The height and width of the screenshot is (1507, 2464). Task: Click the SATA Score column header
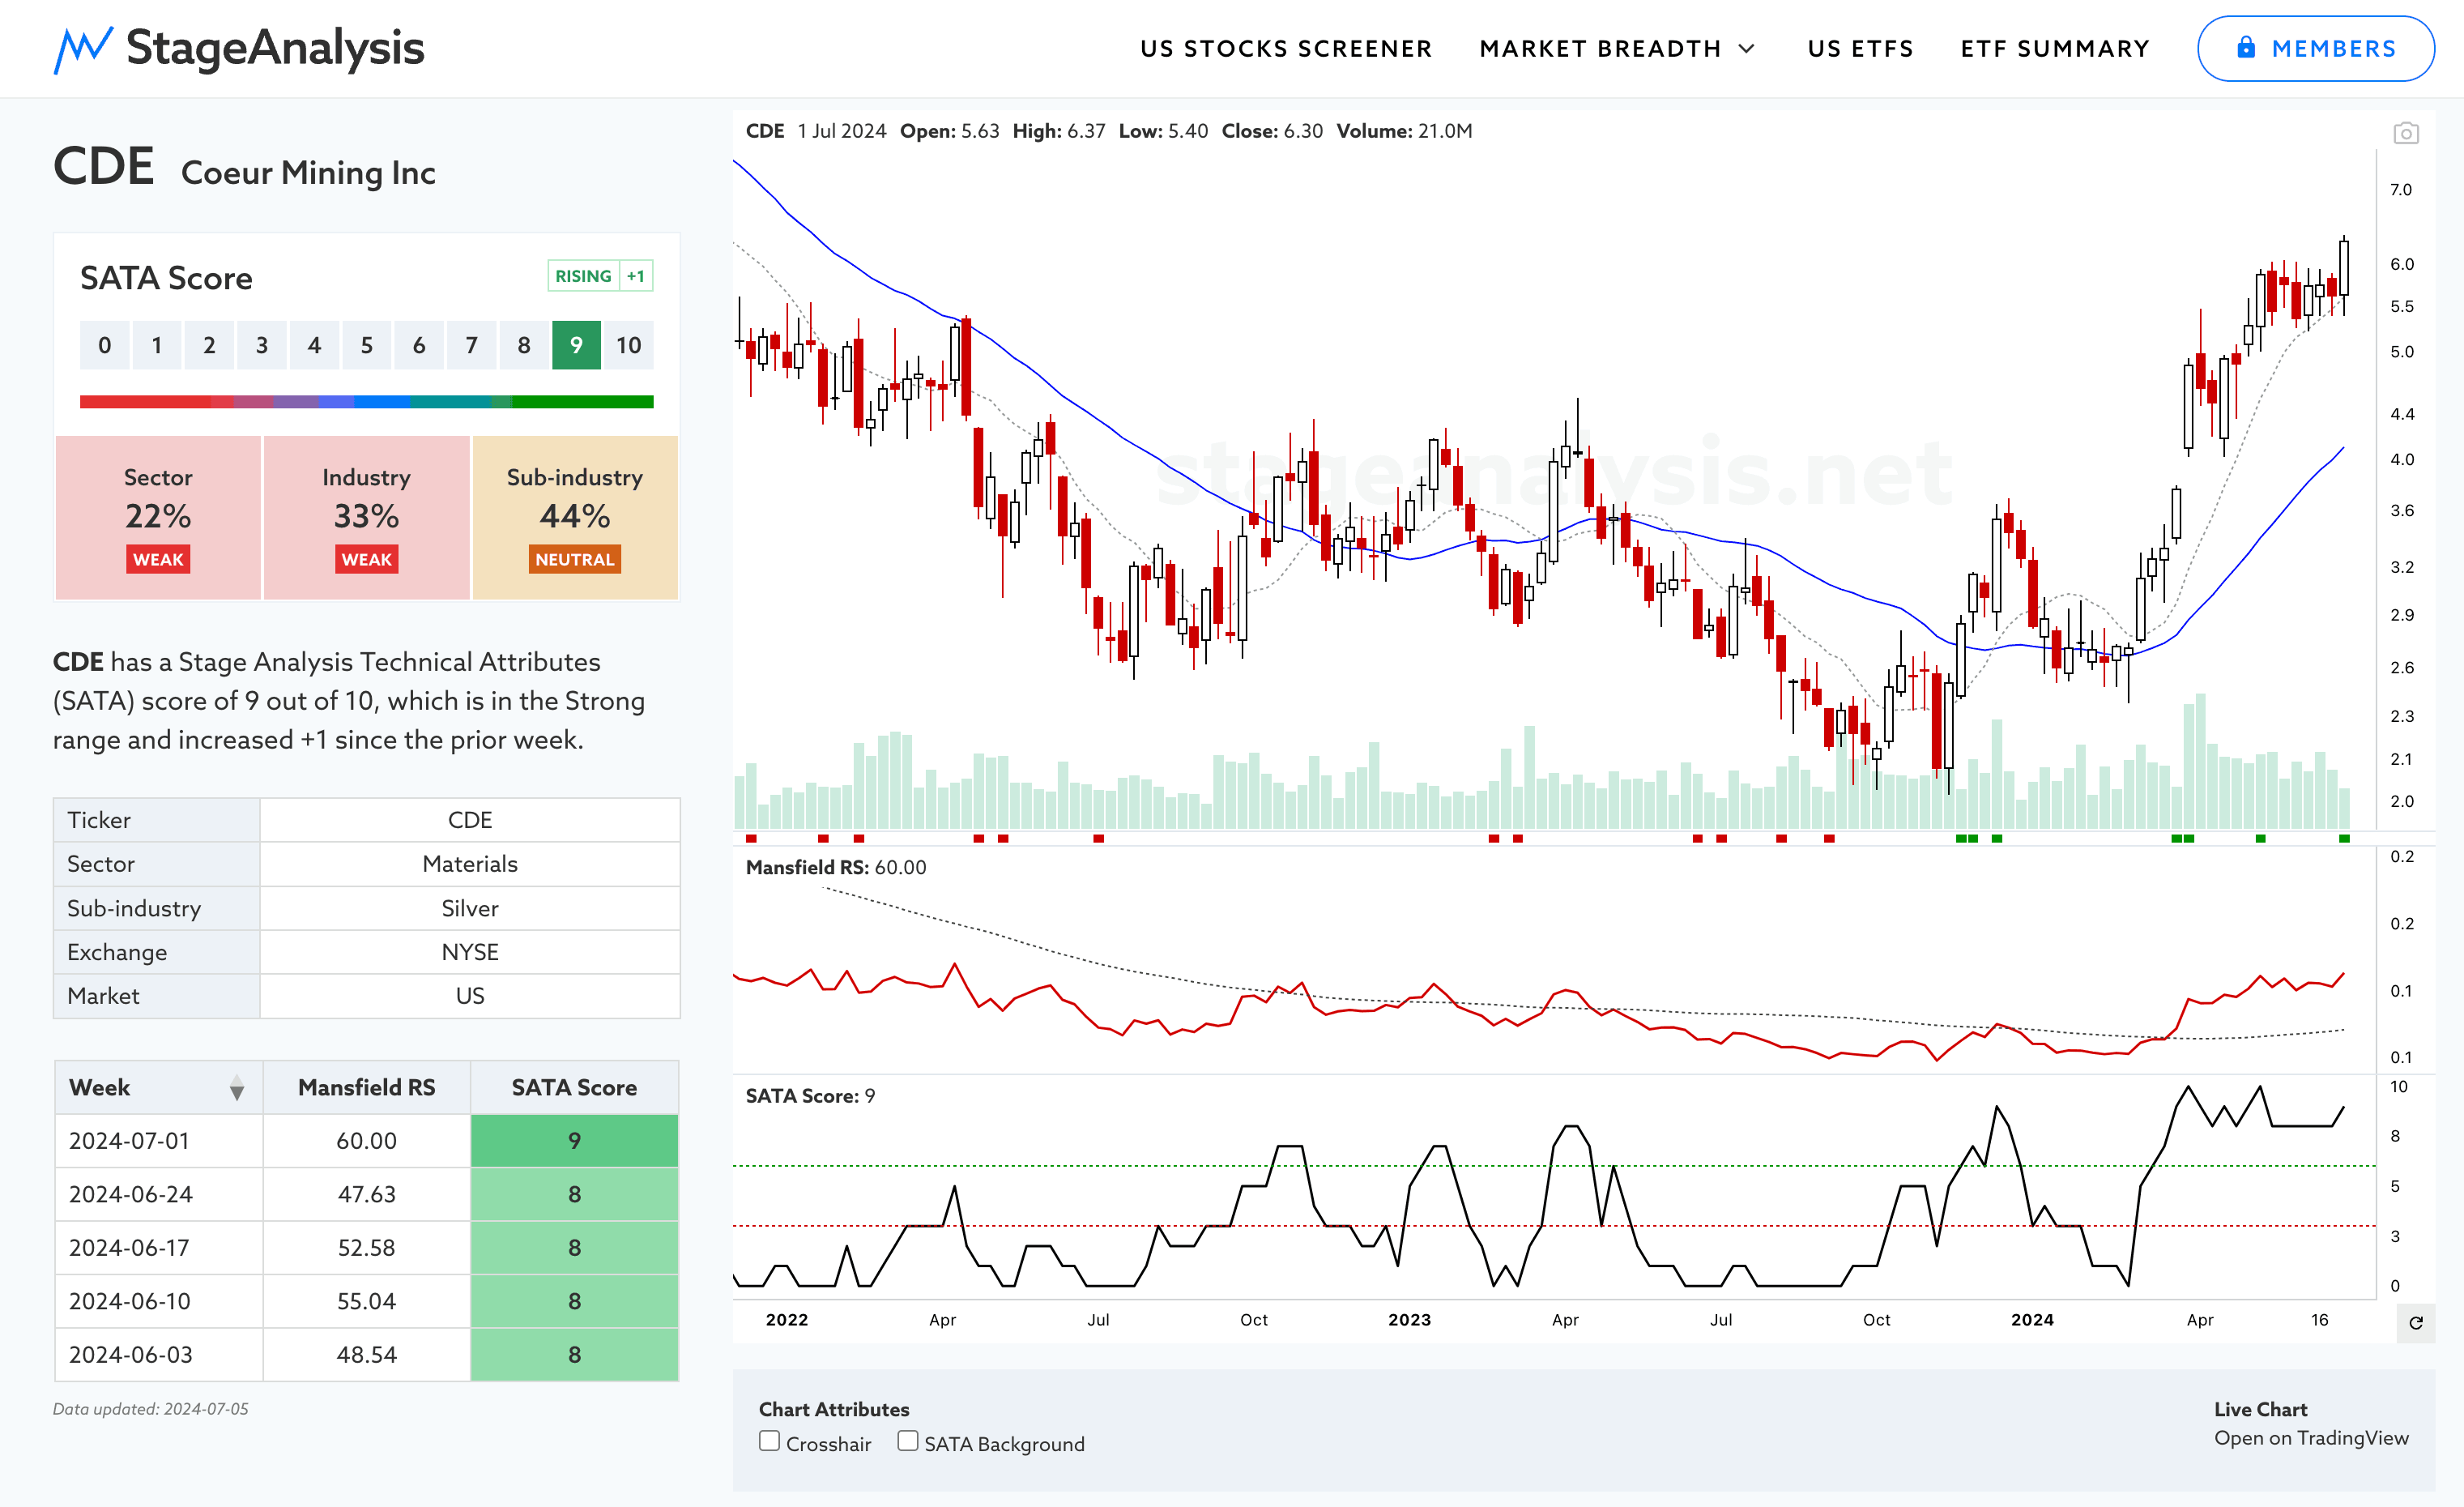[x=574, y=1088]
